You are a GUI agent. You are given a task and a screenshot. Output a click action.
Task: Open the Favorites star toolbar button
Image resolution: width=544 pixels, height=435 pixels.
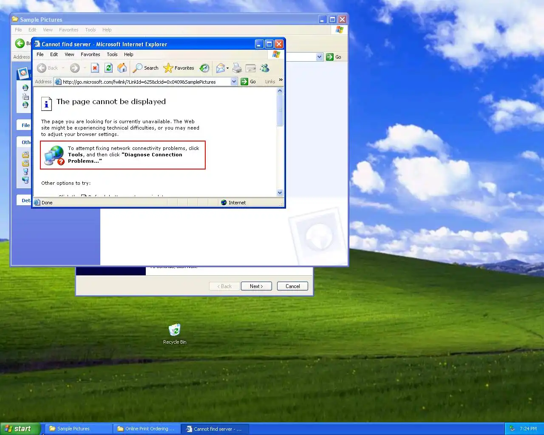coord(178,68)
